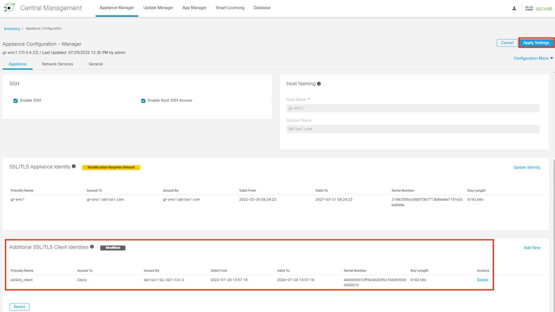Click the Cancel button
Screen dimensions: 555x312
click(x=507, y=43)
